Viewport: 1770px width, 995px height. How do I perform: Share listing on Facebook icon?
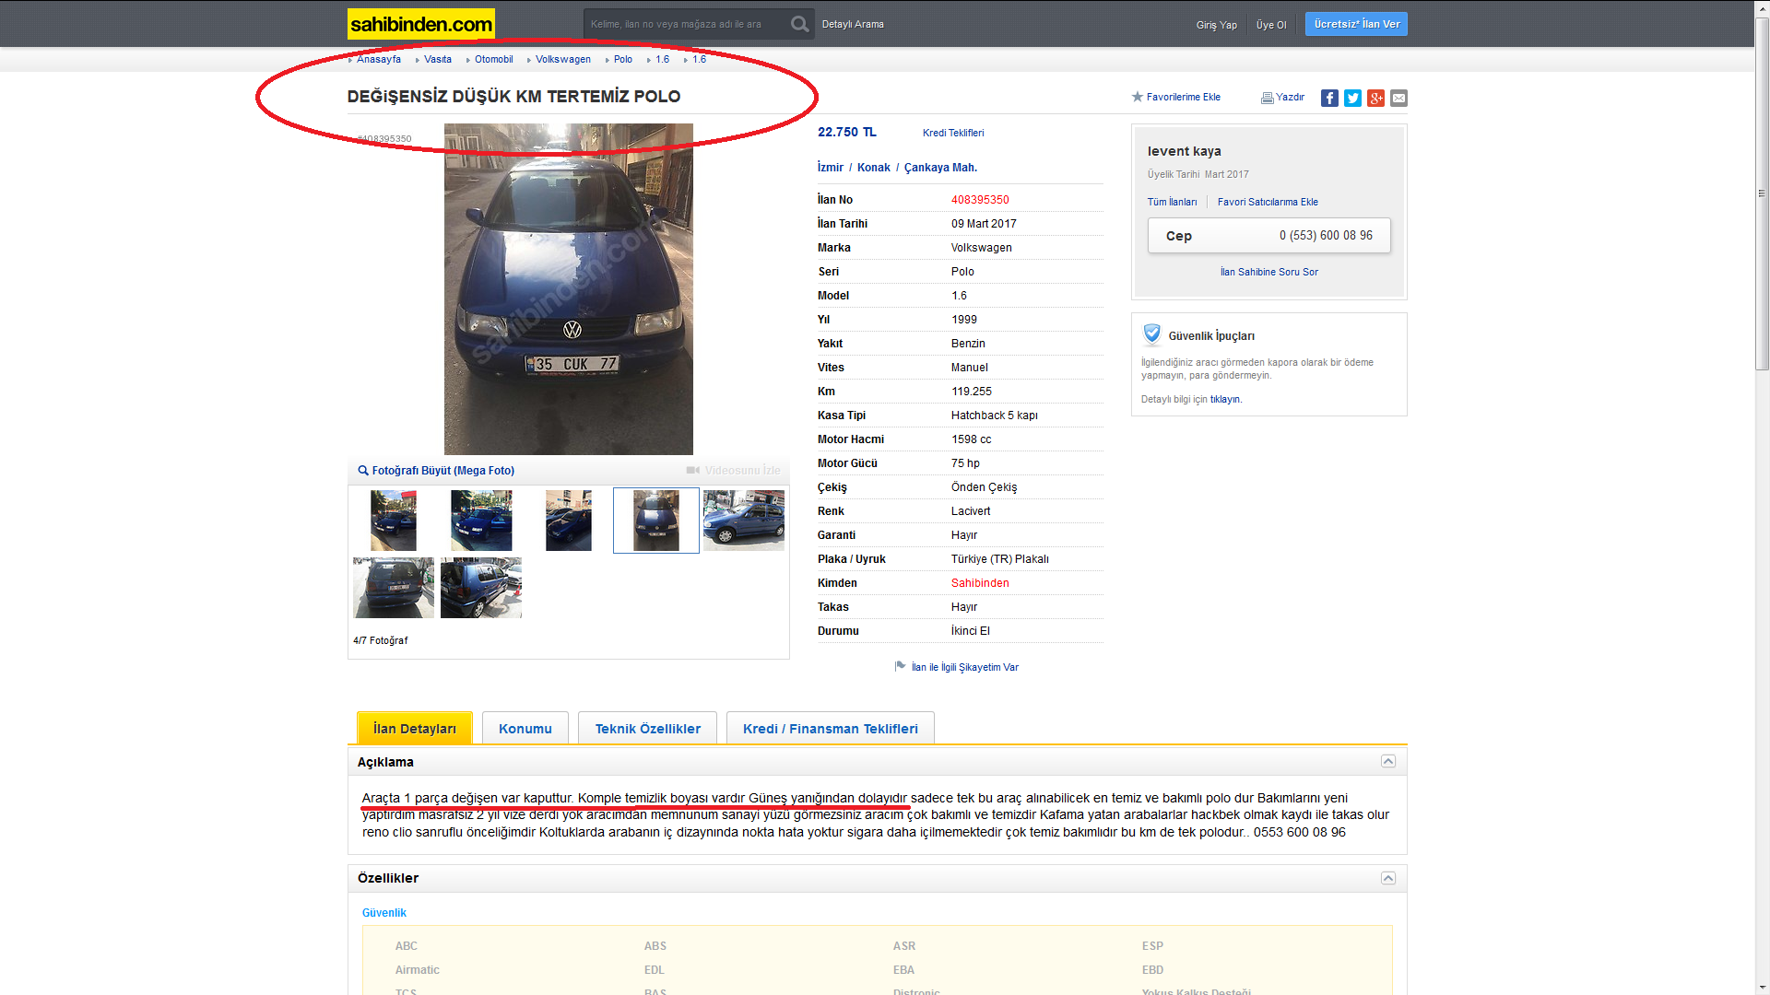click(1329, 99)
